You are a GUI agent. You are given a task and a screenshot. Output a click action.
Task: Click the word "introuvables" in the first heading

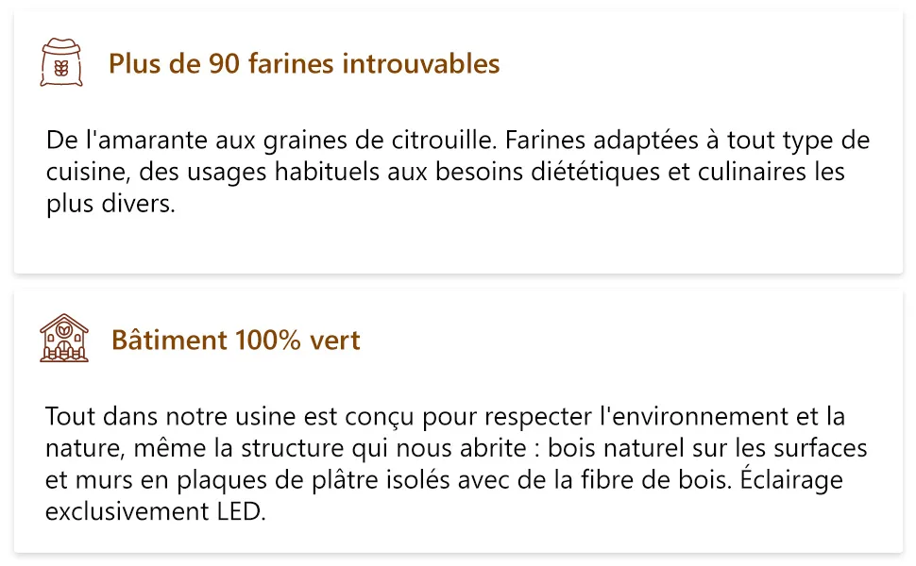pyautogui.click(x=420, y=63)
